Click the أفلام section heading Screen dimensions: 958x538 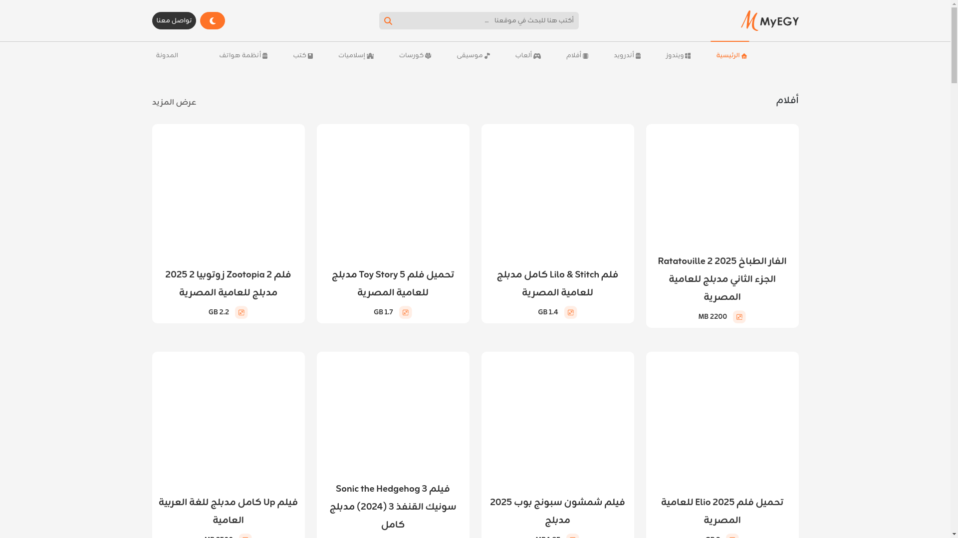pos(787,101)
